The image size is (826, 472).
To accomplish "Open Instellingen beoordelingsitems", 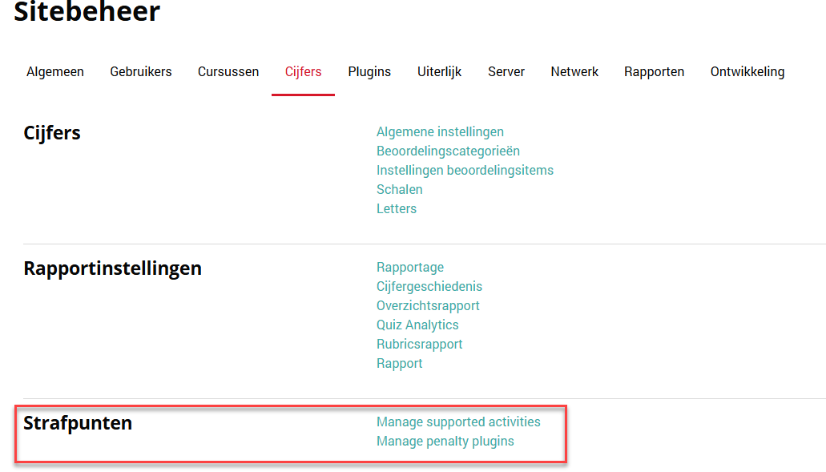I will [465, 171].
